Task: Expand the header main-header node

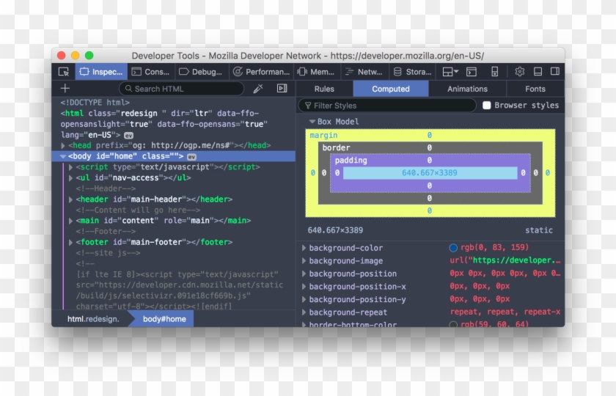Action: coord(71,199)
